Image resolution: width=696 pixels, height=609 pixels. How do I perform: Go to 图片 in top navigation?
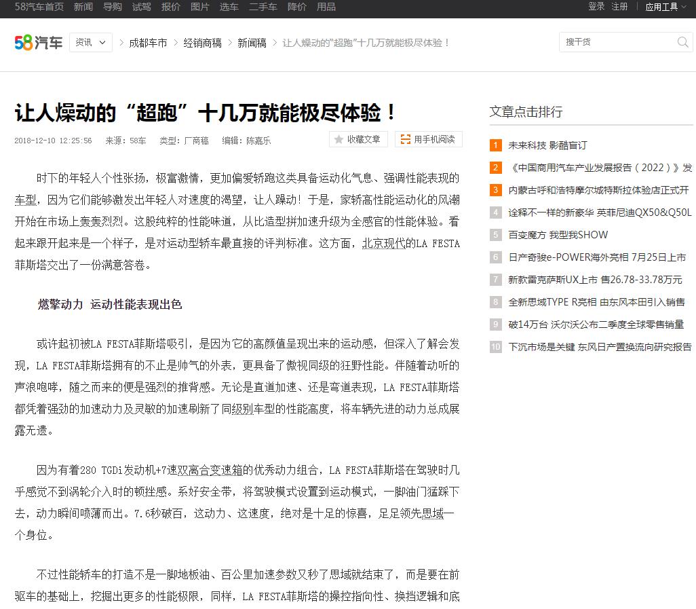[199, 7]
